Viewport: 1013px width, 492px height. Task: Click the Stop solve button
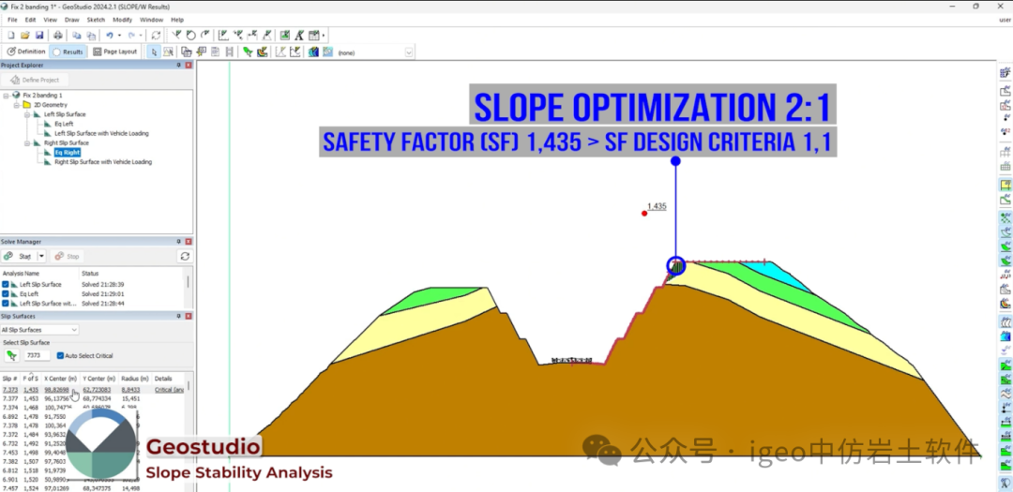click(x=67, y=257)
